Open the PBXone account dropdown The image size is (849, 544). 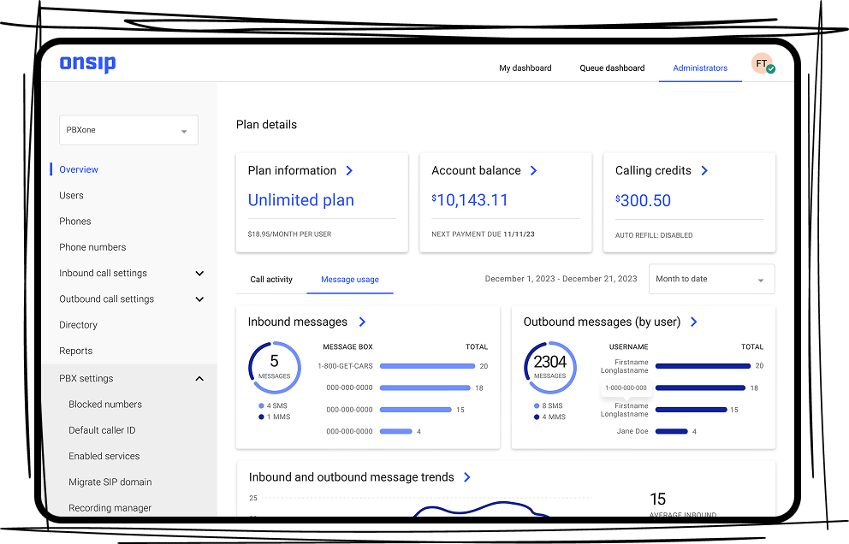[128, 131]
